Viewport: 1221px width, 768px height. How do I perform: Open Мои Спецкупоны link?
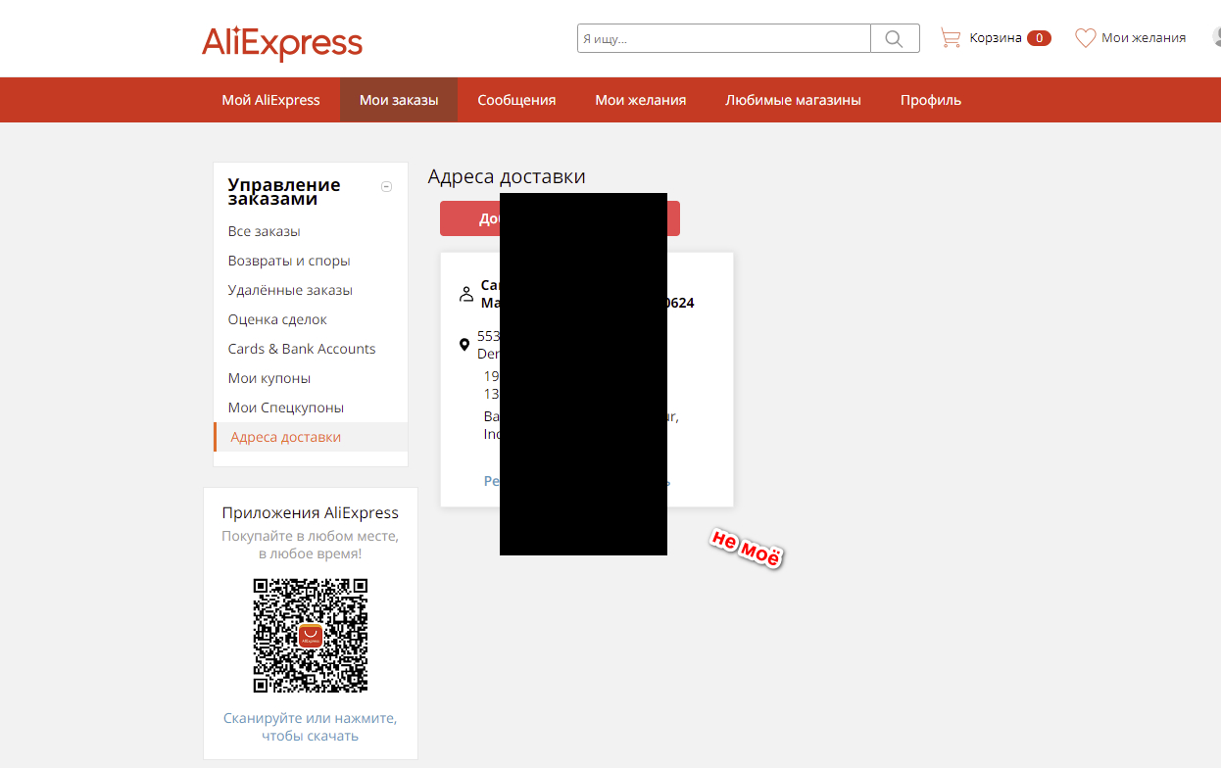pos(286,408)
